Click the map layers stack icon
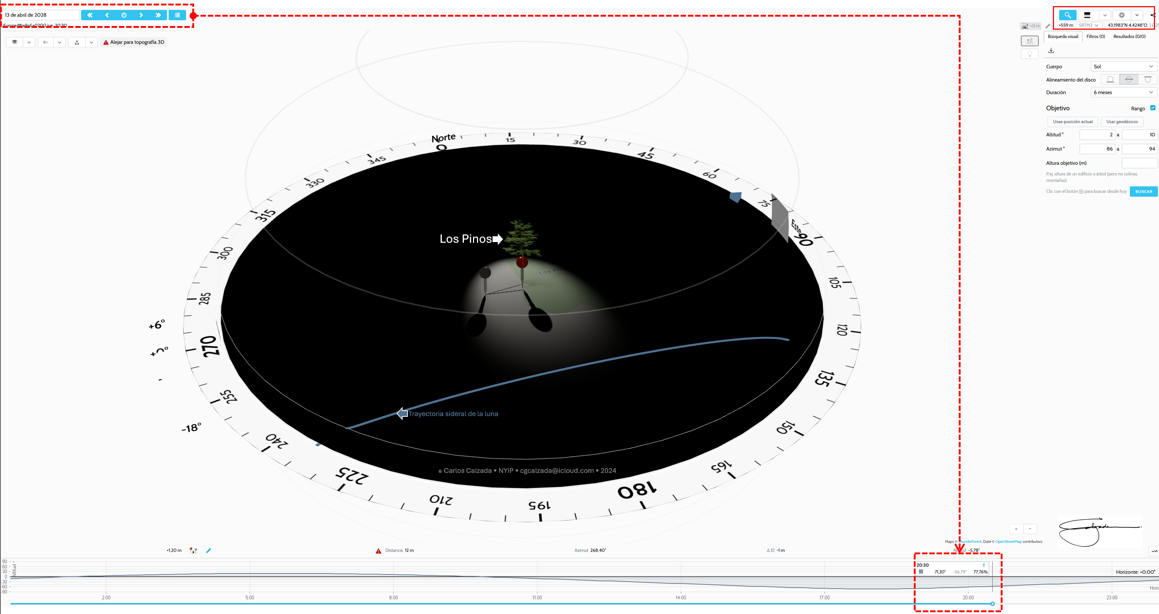The image size is (1159, 614). click(x=14, y=42)
